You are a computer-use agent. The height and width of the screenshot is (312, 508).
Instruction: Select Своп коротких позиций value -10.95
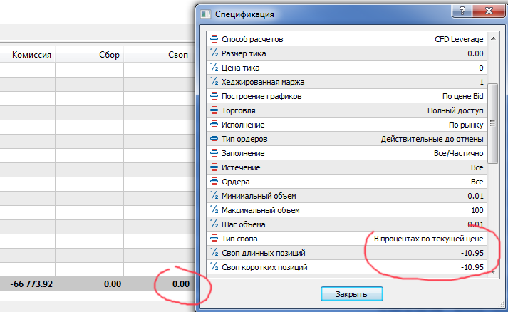(472, 267)
